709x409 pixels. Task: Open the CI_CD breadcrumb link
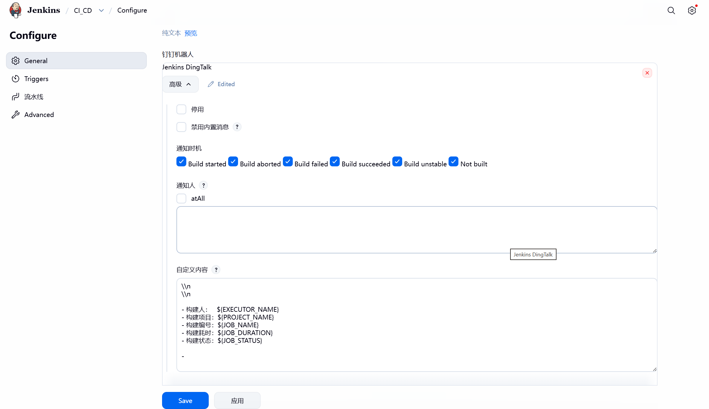83,10
